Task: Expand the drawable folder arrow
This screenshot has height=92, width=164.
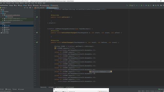Action: [x=3, y=26]
